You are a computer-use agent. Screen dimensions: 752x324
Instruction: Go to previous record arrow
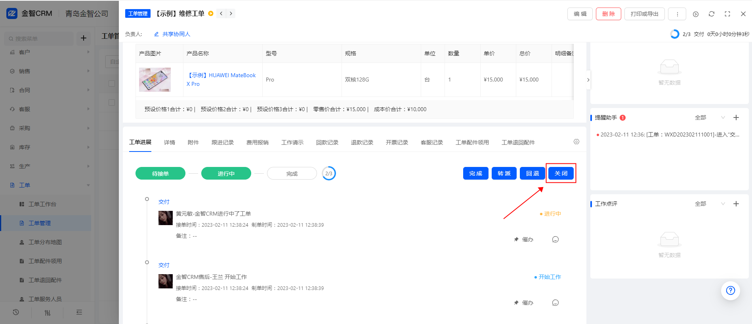point(221,13)
